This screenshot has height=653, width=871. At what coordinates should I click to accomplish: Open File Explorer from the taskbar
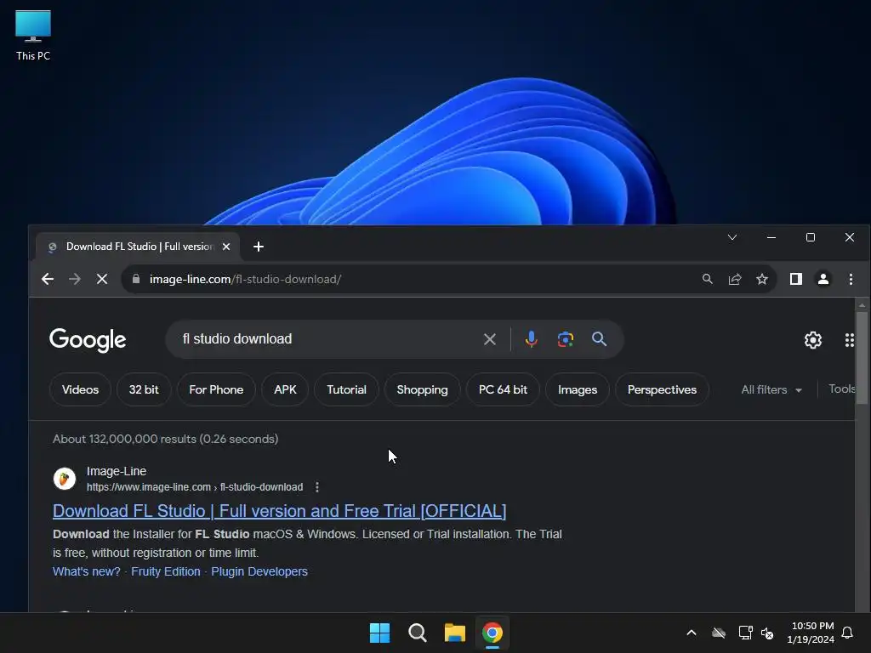pyautogui.click(x=454, y=633)
